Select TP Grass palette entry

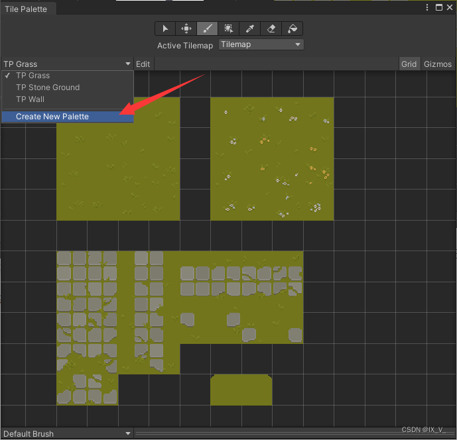click(x=68, y=76)
